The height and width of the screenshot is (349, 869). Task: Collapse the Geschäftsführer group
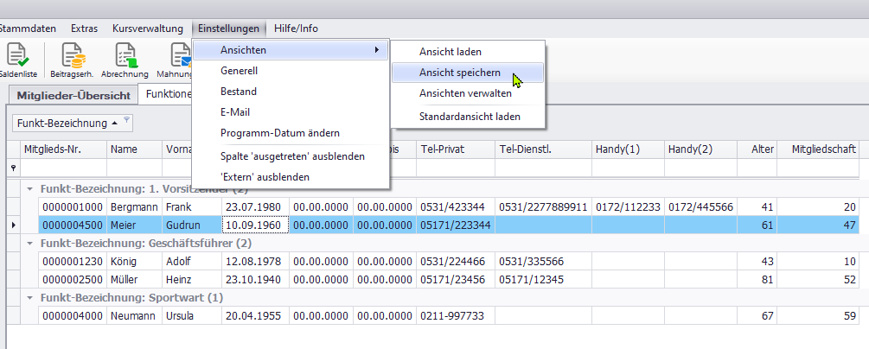pyautogui.click(x=31, y=244)
